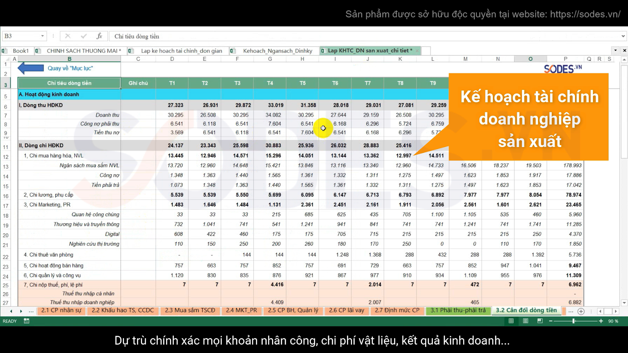This screenshot has width=628, height=353.
Task: Click the Chỉ tiêu dòng tiền header cell
Action: click(x=69, y=83)
